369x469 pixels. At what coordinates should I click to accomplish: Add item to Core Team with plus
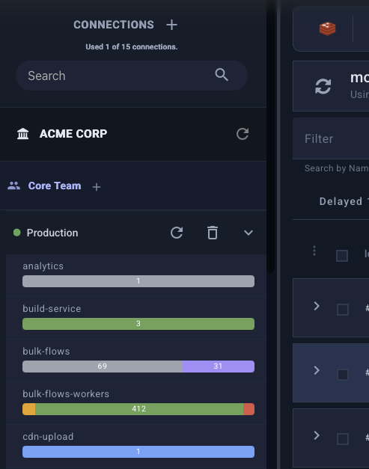coord(97,187)
